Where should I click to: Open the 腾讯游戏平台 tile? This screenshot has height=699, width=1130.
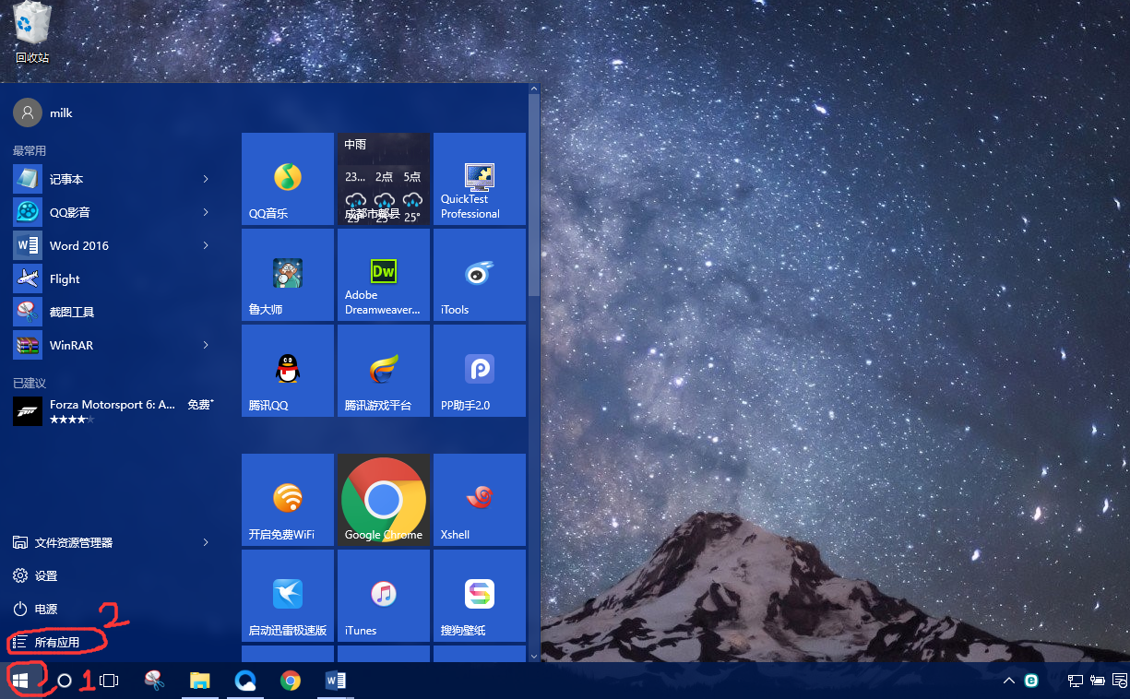tap(384, 371)
